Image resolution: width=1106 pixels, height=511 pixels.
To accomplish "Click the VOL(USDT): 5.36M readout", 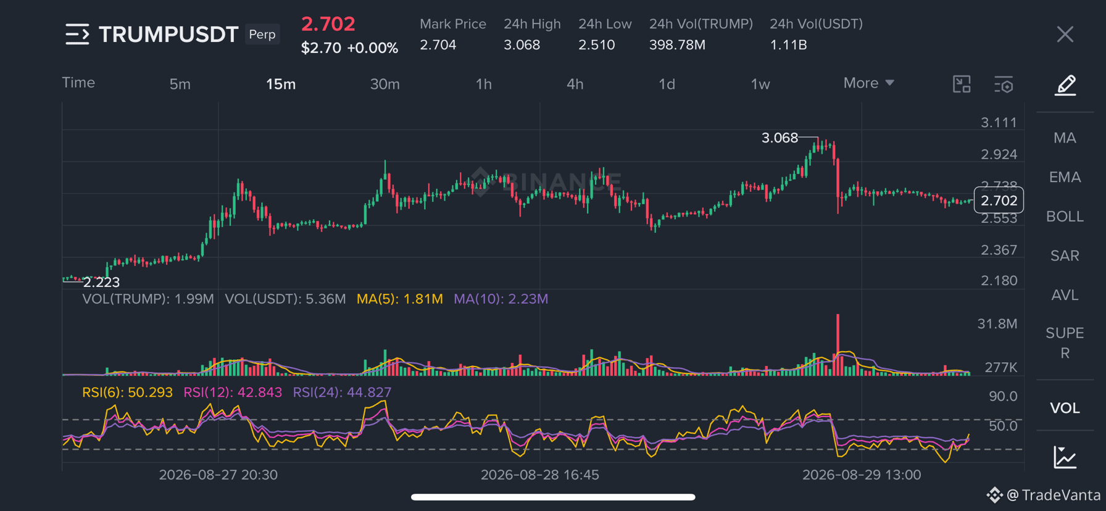I will (x=285, y=299).
